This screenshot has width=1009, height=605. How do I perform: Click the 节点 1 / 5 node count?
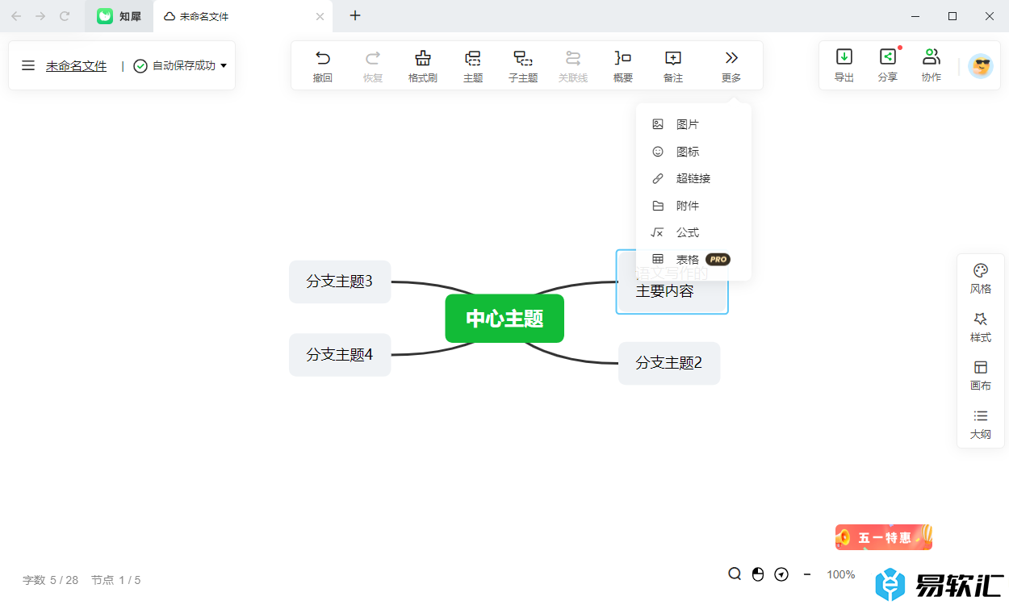(115, 580)
